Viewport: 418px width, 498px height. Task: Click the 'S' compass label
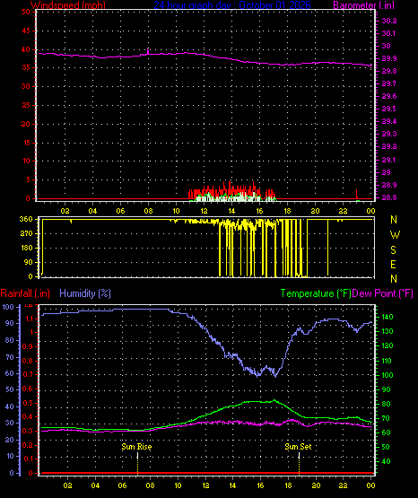tap(393, 250)
